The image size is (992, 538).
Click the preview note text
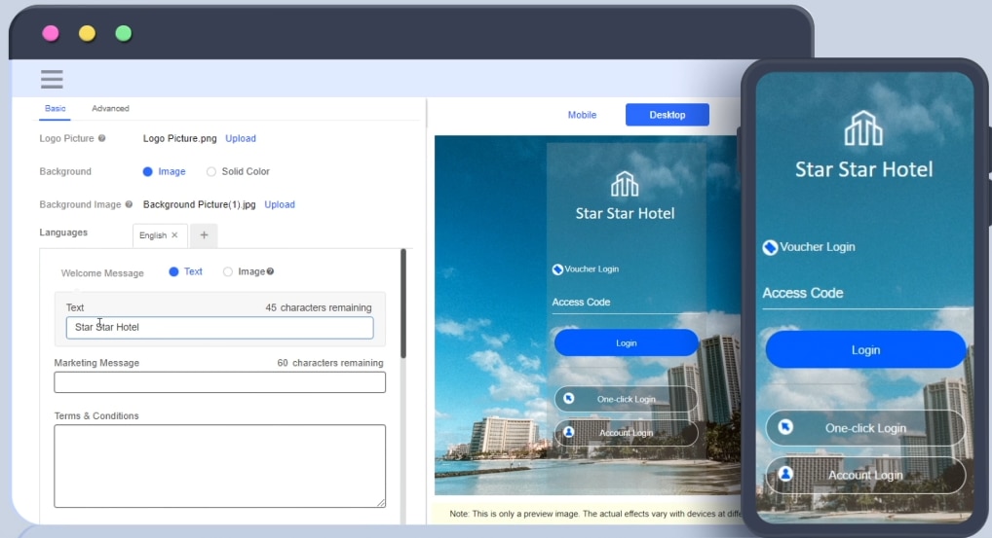click(594, 514)
